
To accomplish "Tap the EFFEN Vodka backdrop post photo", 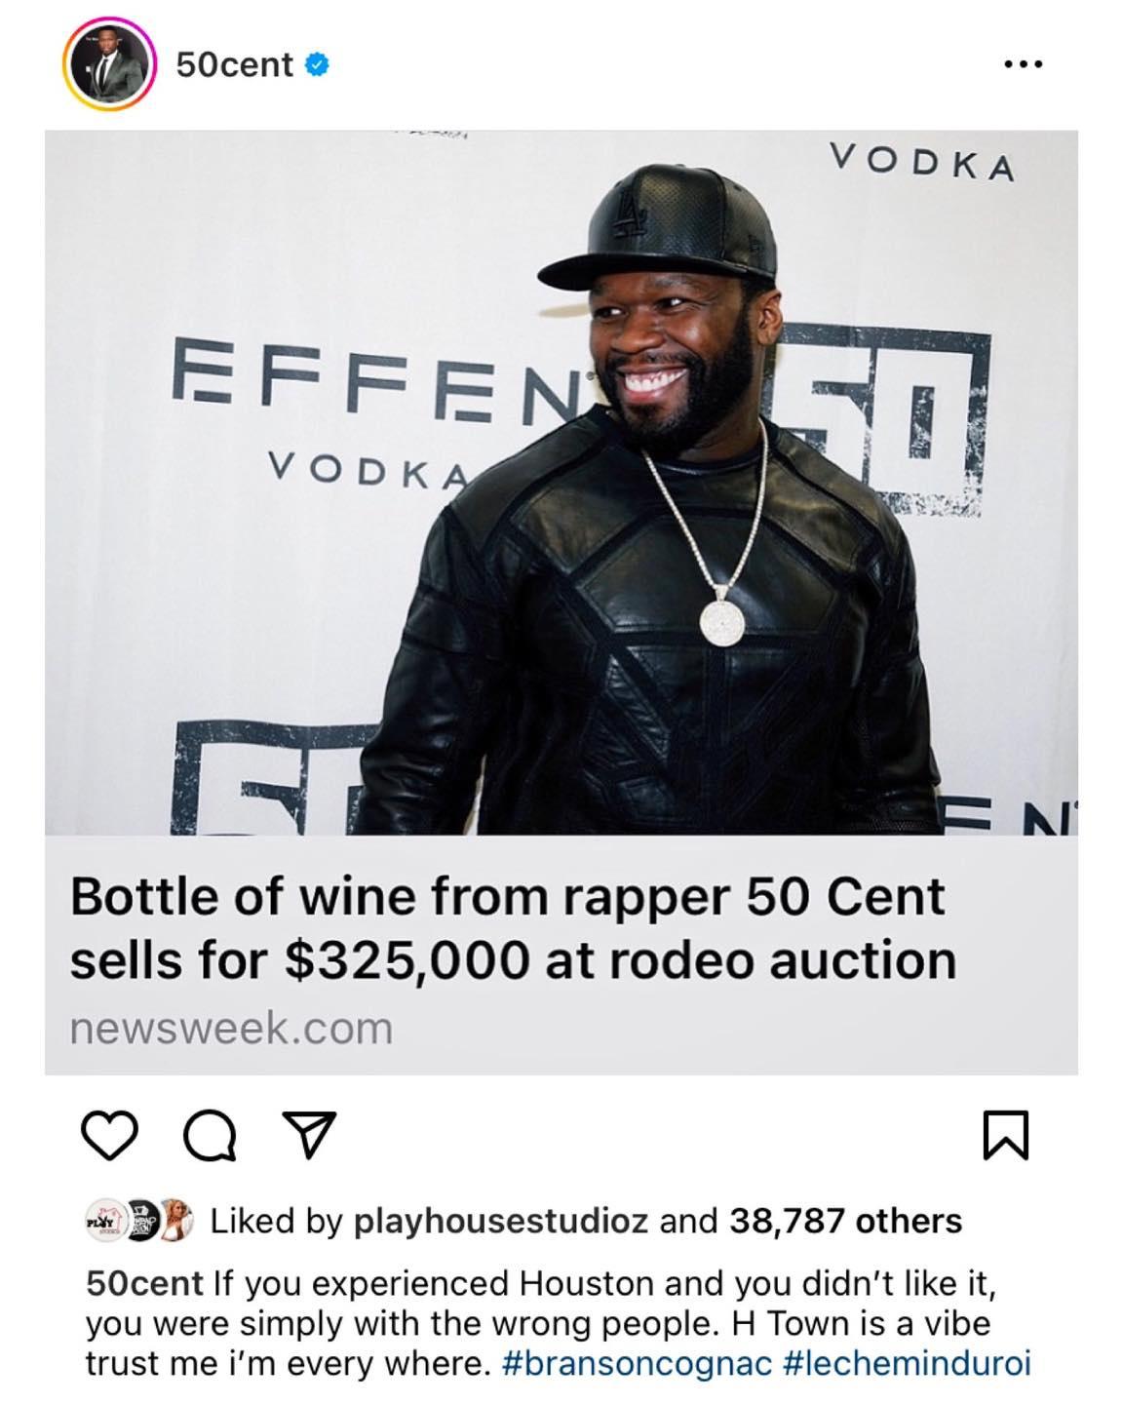I will click(561, 483).
